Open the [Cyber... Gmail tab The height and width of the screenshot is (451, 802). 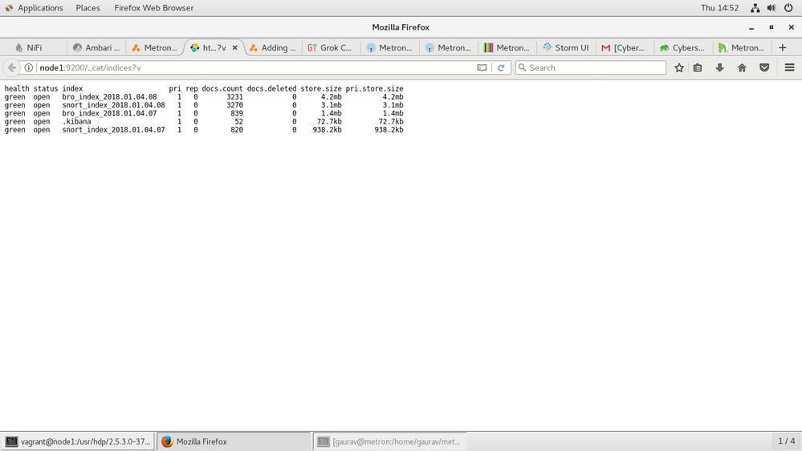624,47
